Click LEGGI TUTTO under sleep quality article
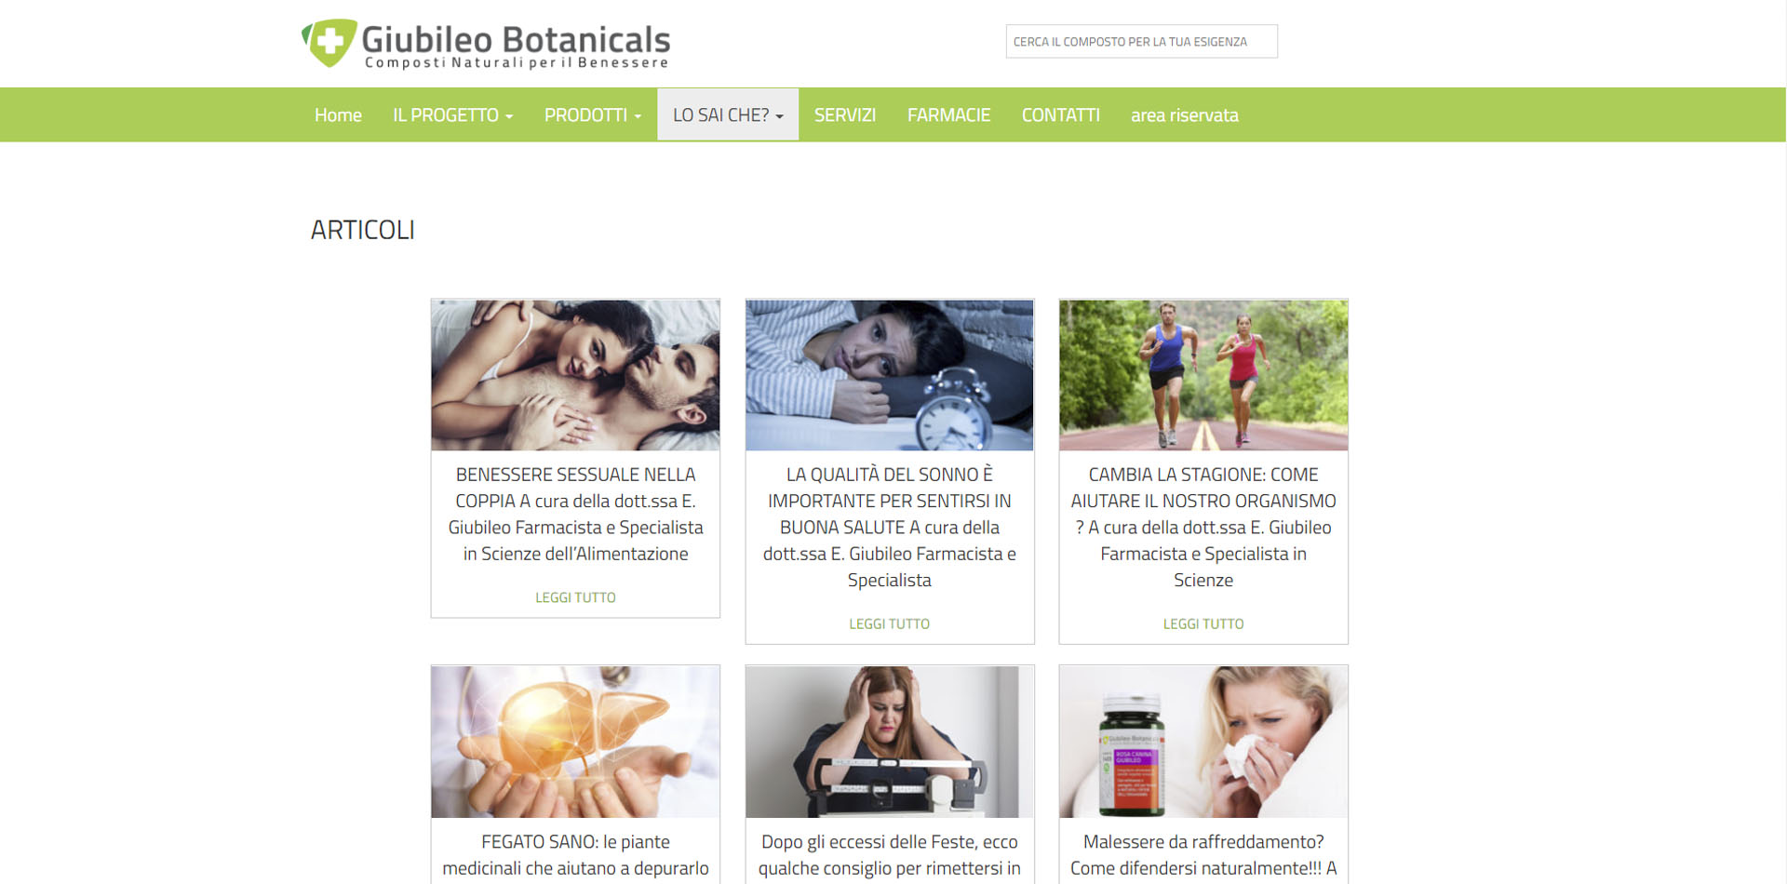Screen dimensions: 1787x884 point(889,623)
